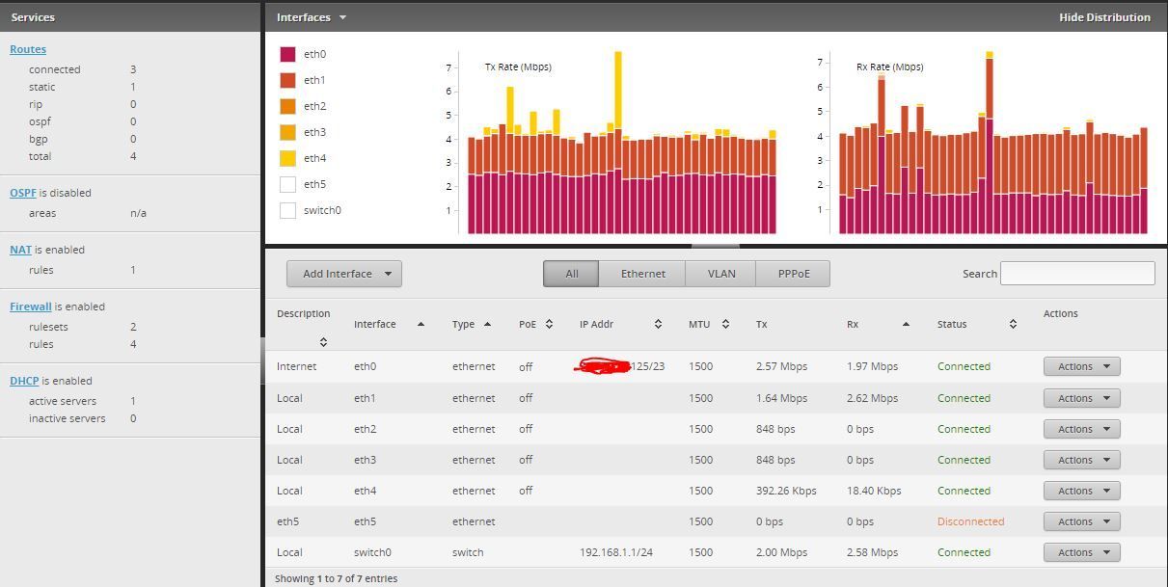Click the Description column sort icon

click(x=323, y=342)
